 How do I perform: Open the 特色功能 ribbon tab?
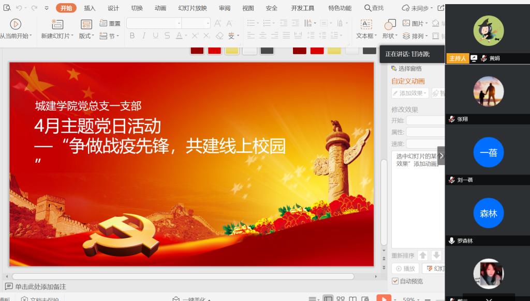click(340, 8)
